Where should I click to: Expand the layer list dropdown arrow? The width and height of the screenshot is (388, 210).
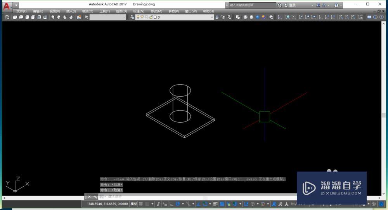pyautogui.click(x=212, y=17)
